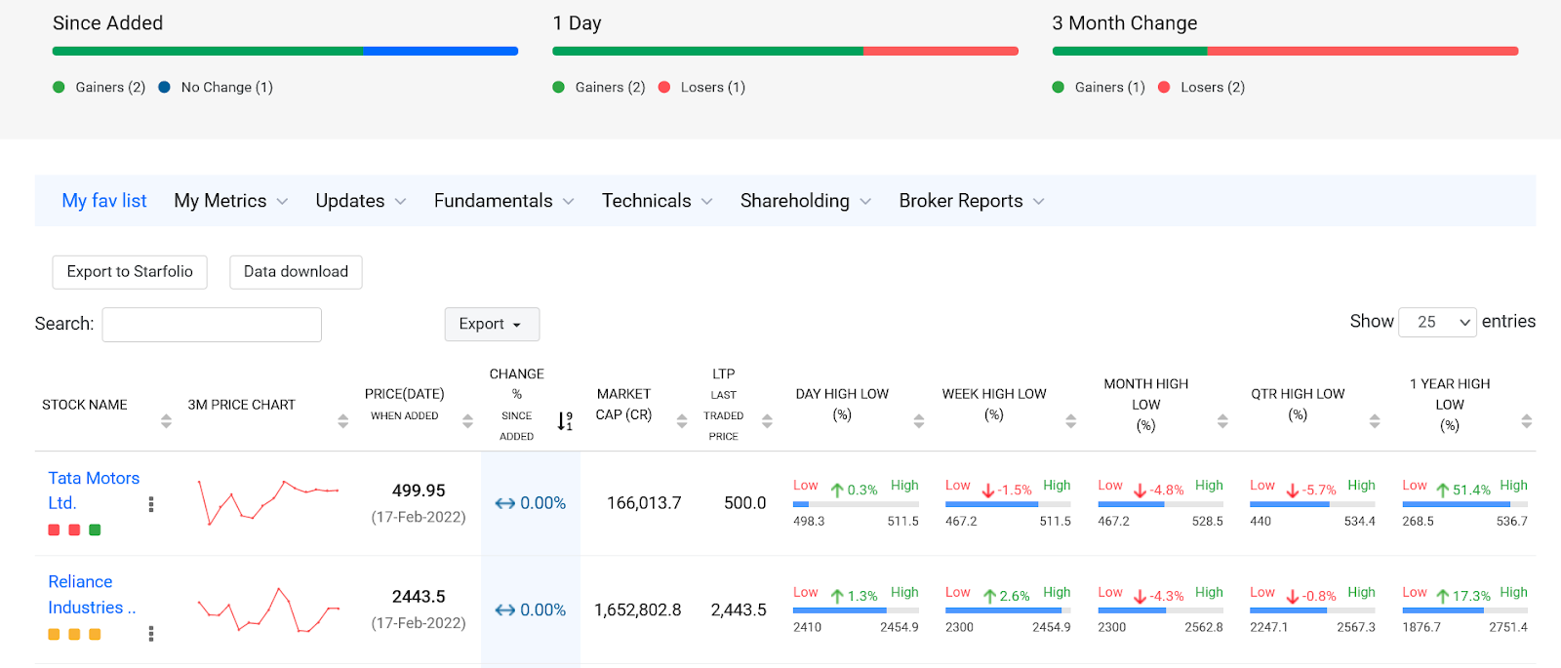Sort by Month High Low (%) column

[x=1222, y=421]
